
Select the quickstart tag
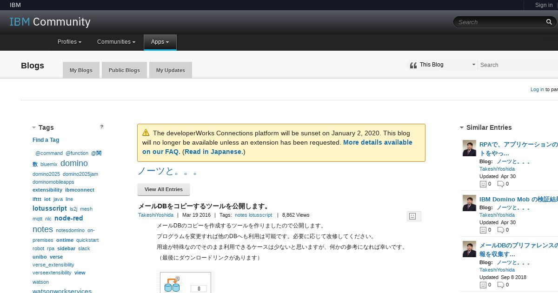point(87,240)
